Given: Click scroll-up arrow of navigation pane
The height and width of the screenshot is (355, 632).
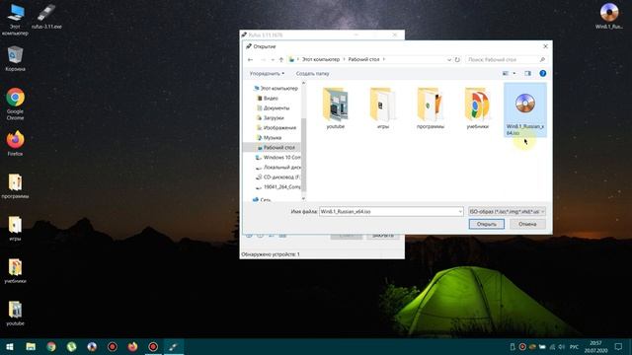Looking at the screenshot, I should click(x=304, y=83).
